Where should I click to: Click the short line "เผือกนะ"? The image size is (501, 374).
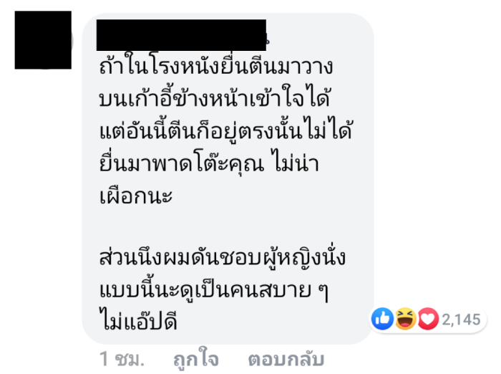click(x=136, y=195)
